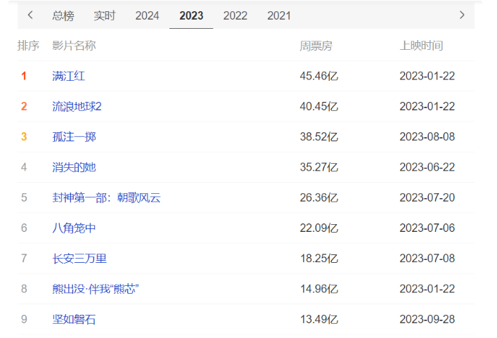The height and width of the screenshot is (338, 497).
Task: Click the 坚如磐石 movie title
Action: (x=74, y=319)
